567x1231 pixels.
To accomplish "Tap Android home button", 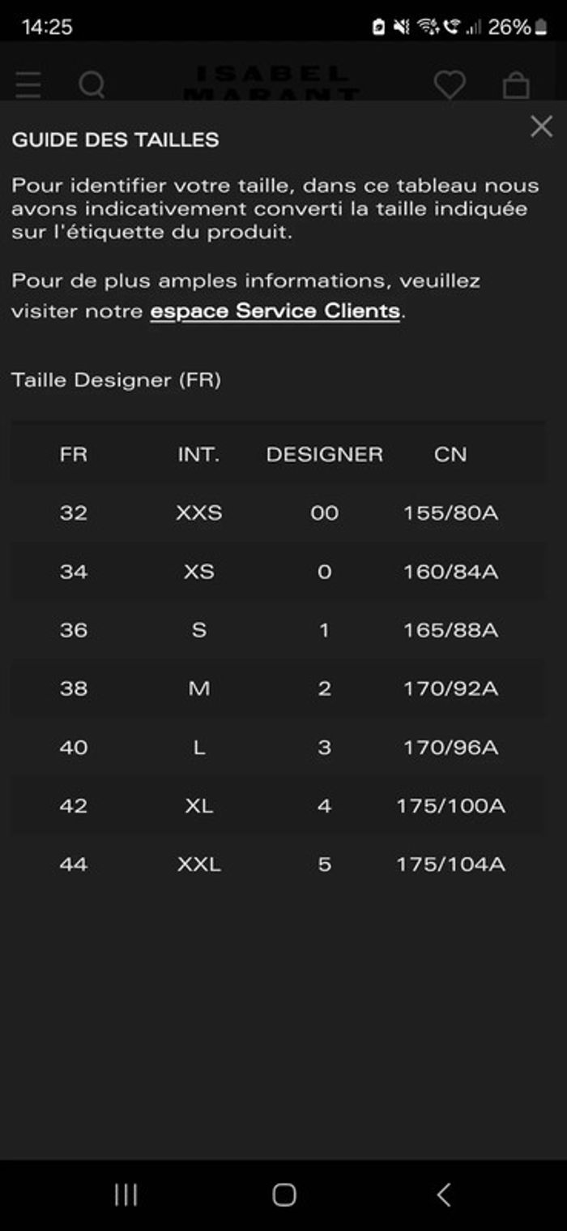I will (283, 1195).
